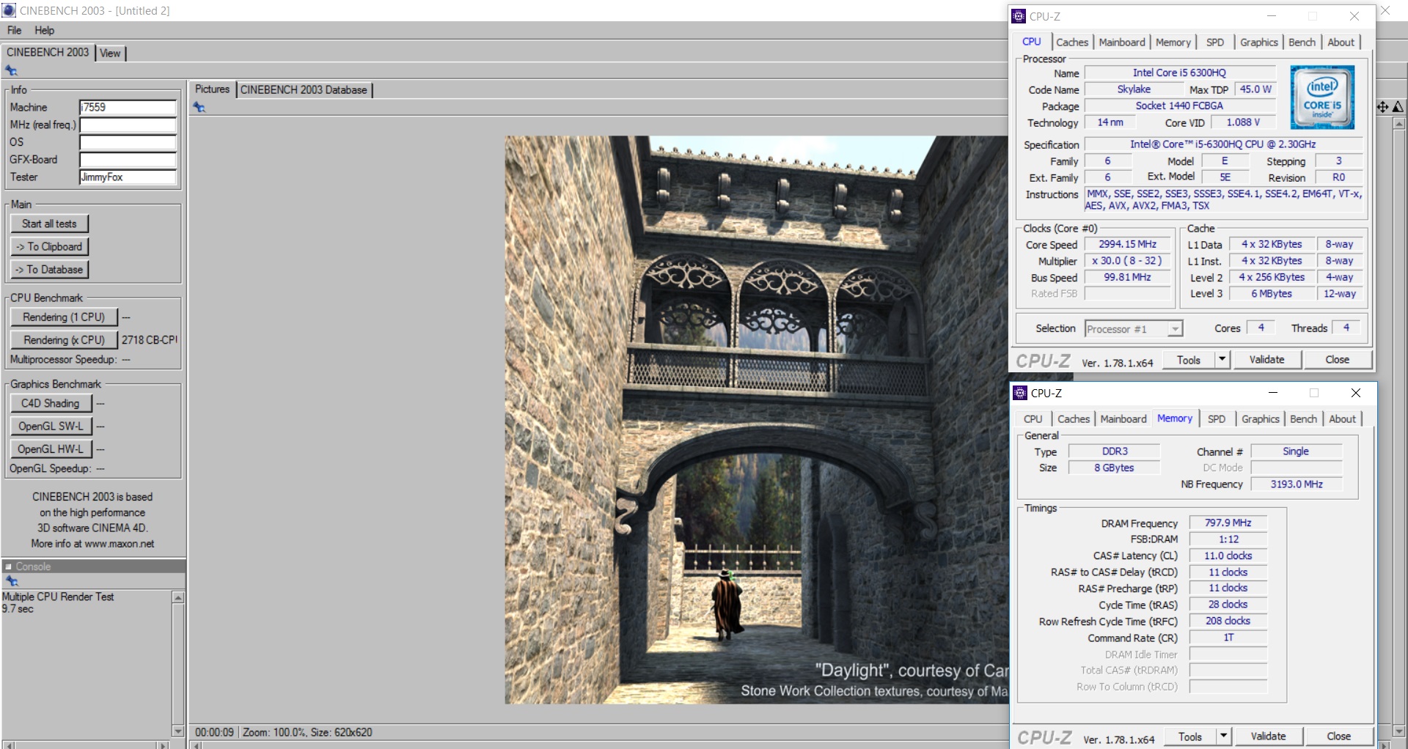Click the Intel Core i5 logo in CPU-Z

[1322, 97]
